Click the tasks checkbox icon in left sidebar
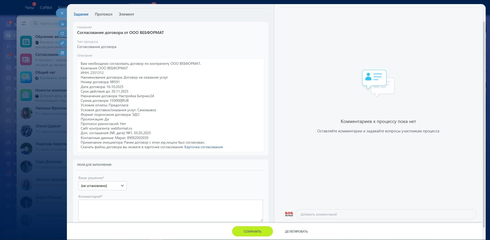490x240 pixels. click(8, 24)
